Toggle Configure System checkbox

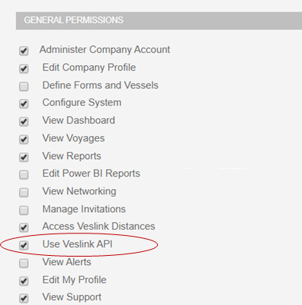point(24,104)
